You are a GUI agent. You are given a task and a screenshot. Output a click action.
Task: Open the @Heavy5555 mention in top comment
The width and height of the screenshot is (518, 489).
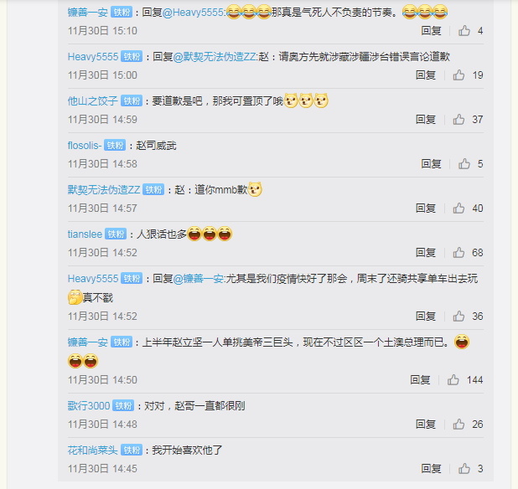point(193,13)
